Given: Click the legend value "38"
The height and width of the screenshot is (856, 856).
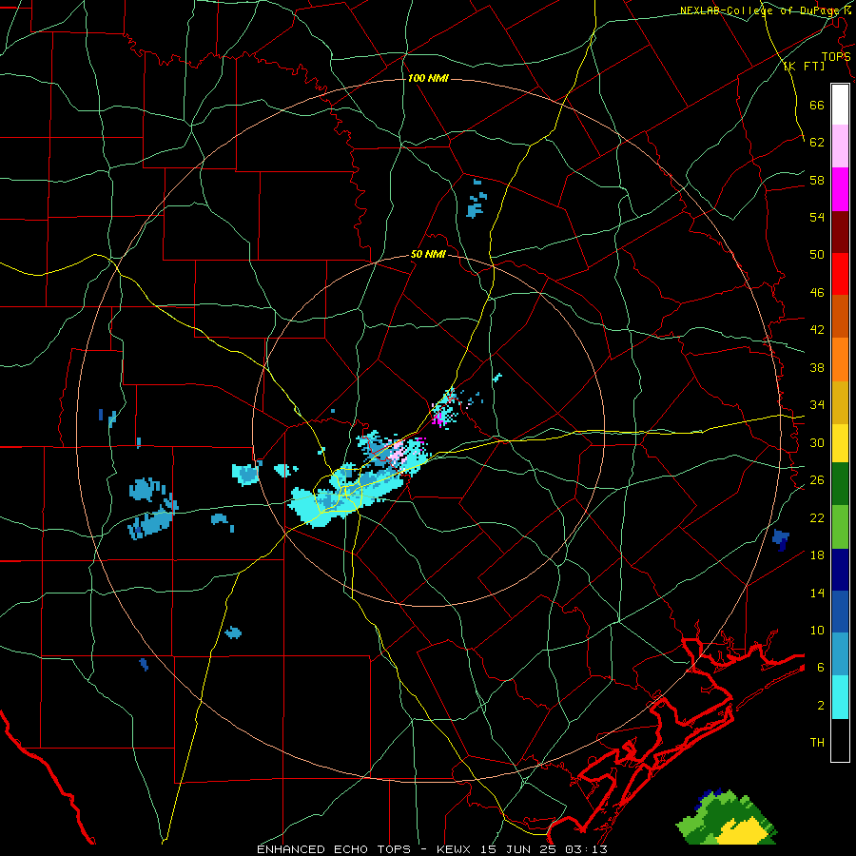Looking at the screenshot, I should coord(817,367).
